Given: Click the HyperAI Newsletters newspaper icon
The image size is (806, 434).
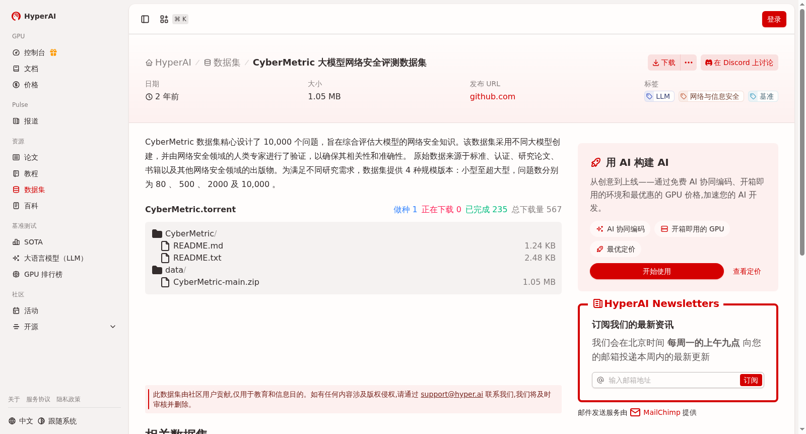Looking at the screenshot, I should [x=598, y=303].
